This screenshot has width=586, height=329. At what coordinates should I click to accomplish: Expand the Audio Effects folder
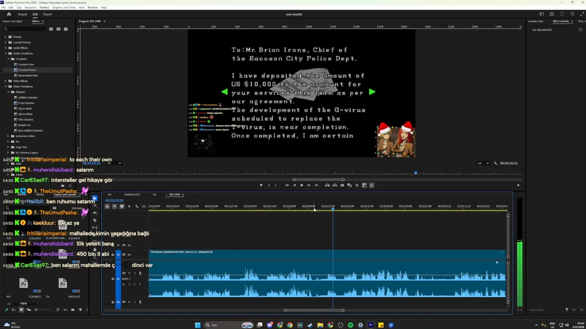5,48
